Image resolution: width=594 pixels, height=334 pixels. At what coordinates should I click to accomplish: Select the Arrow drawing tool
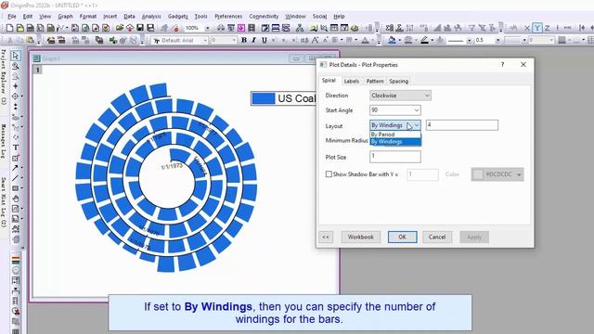15,168
